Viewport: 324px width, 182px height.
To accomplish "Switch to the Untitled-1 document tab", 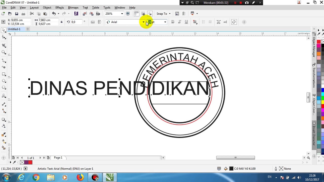I will coord(14,29).
